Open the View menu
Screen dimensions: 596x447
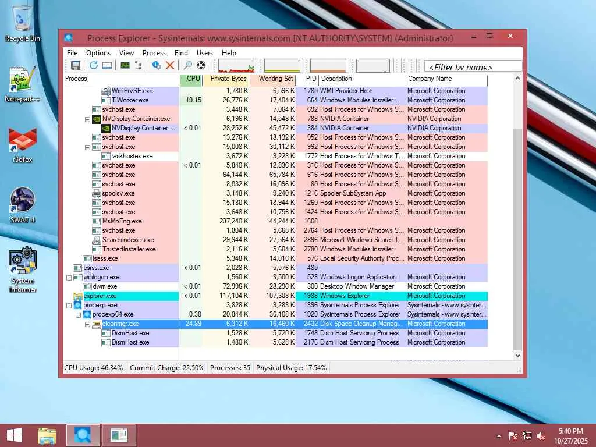point(126,53)
